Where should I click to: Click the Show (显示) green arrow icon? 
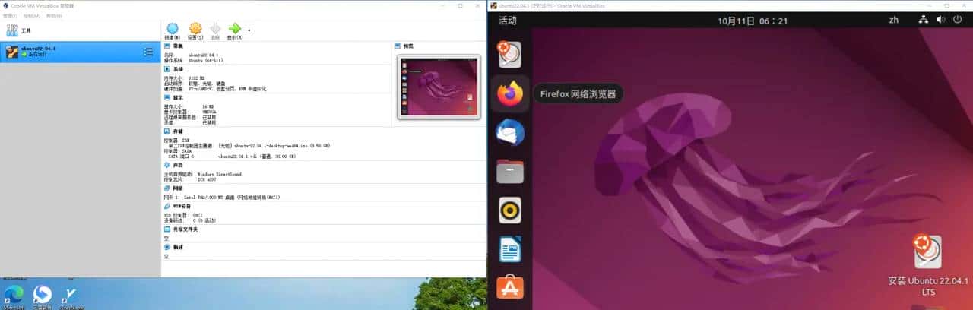click(235, 29)
